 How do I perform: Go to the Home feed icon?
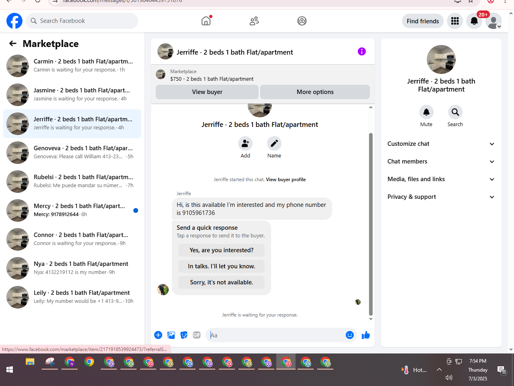(x=206, y=21)
